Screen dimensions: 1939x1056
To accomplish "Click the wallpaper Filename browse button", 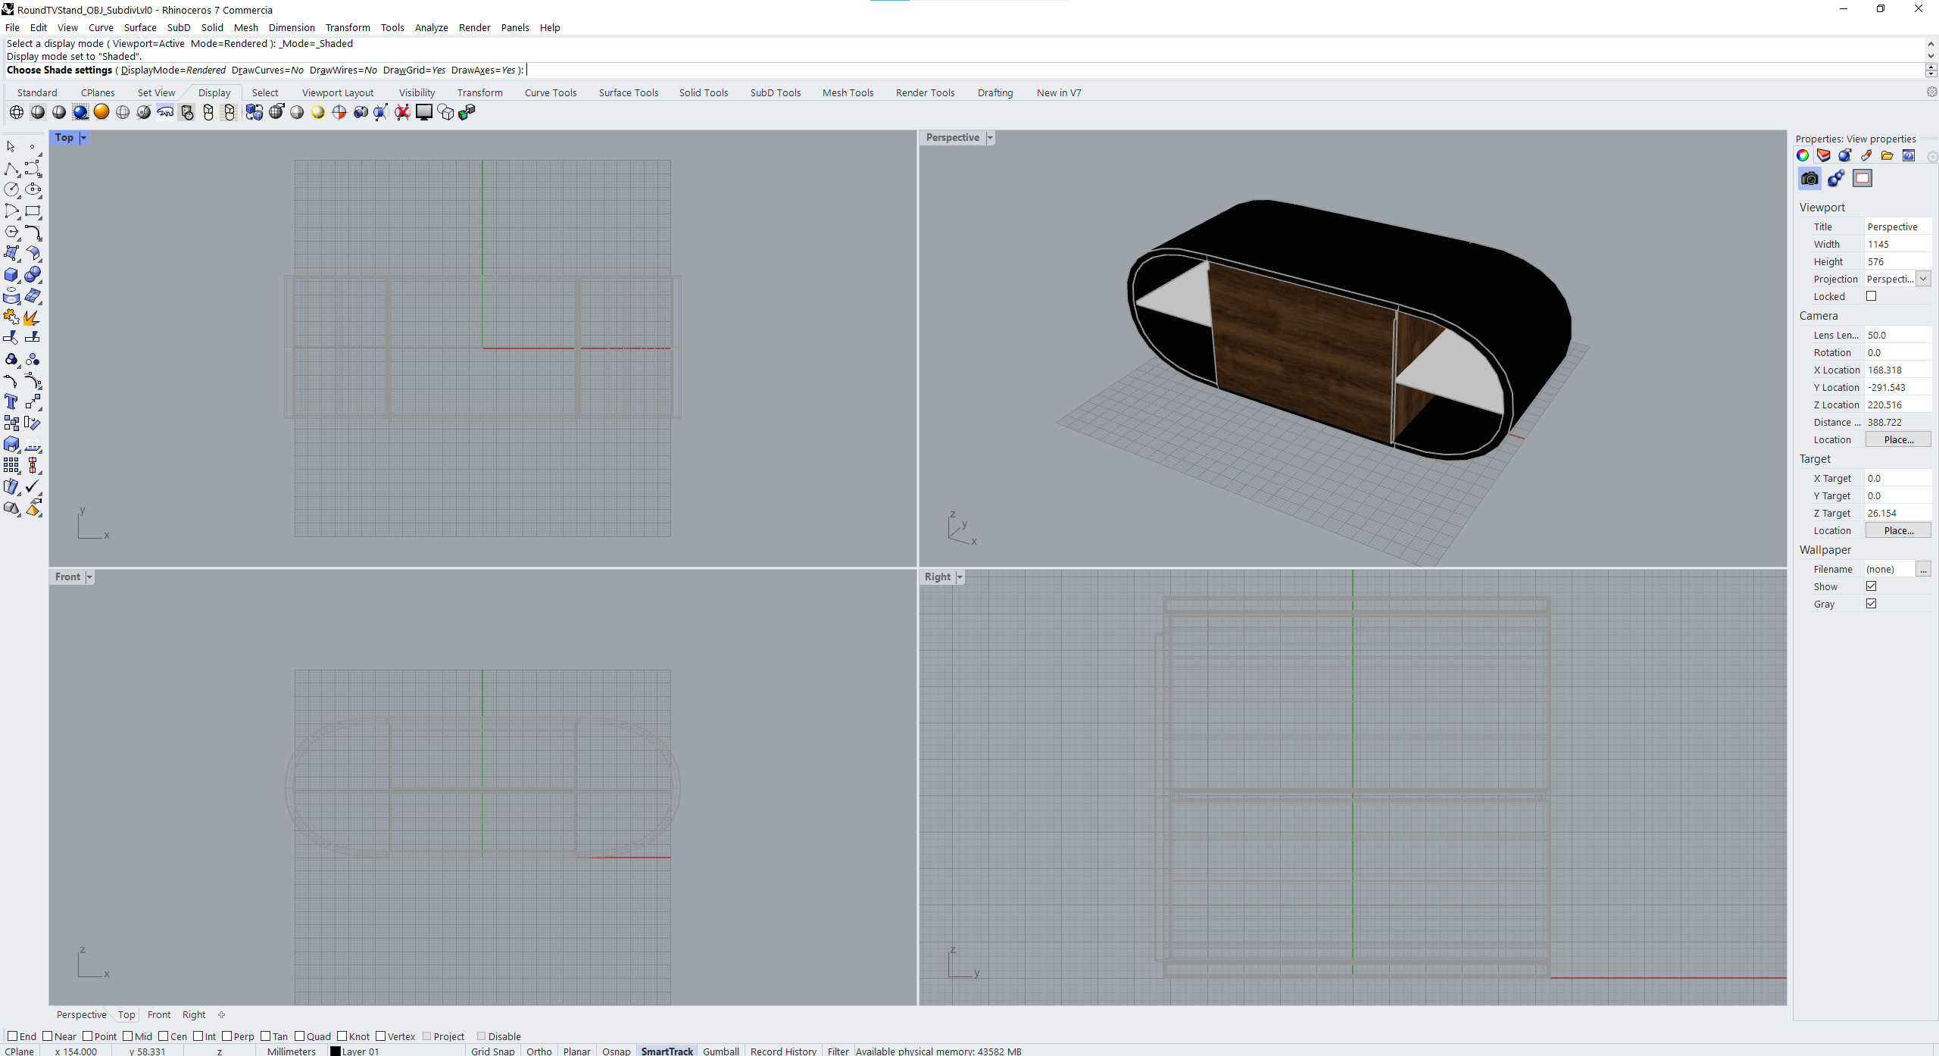I will (x=1923, y=569).
